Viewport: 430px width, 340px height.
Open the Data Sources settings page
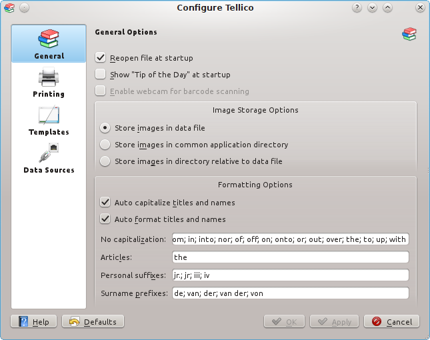pyautogui.click(x=49, y=158)
